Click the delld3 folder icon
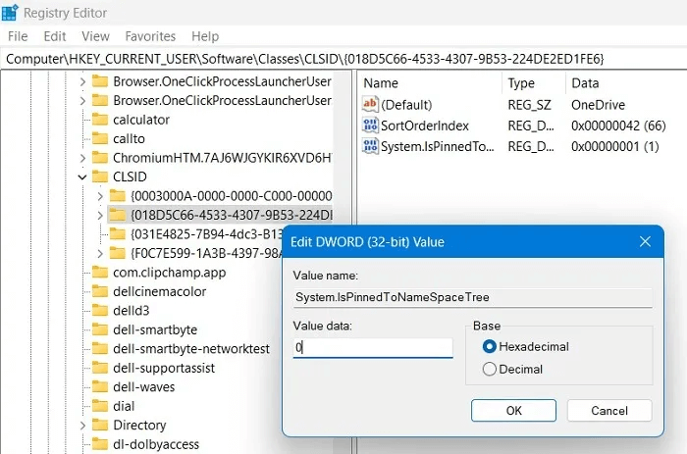Screen dimensions: 687x454 click(x=100, y=311)
